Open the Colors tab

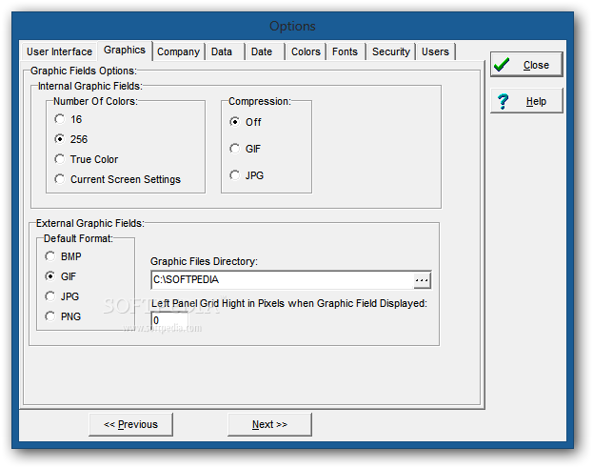coord(306,51)
